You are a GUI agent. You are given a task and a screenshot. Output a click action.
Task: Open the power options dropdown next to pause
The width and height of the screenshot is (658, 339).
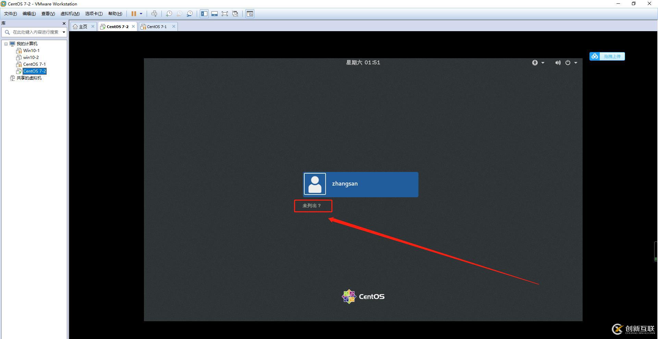(x=141, y=14)
